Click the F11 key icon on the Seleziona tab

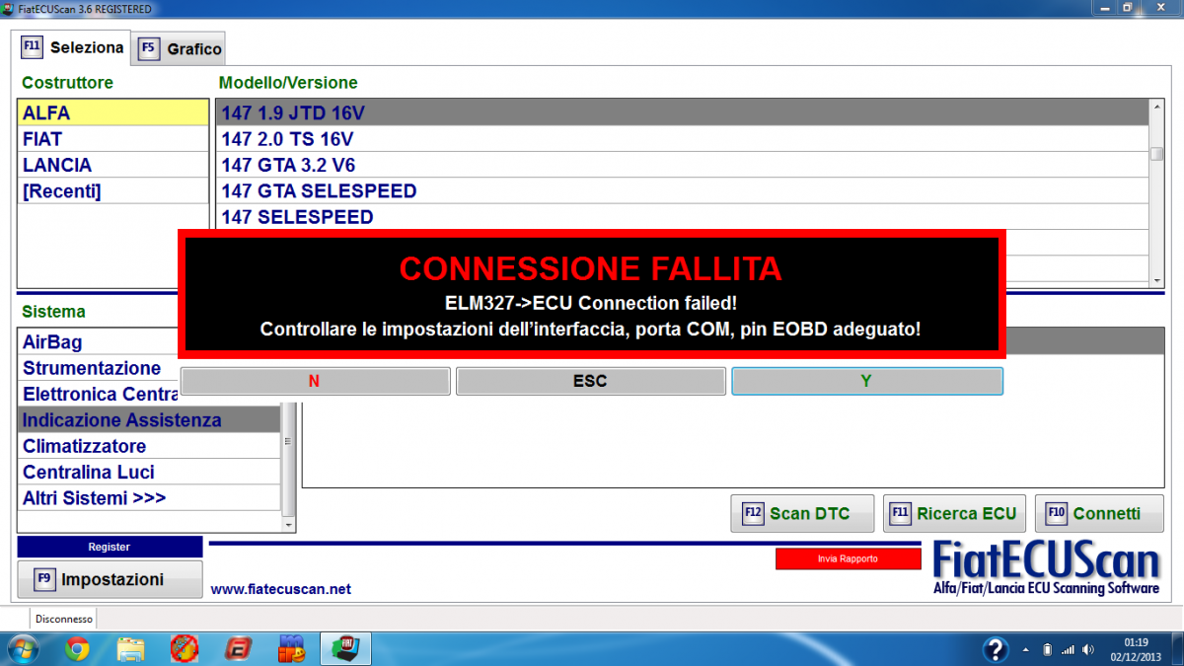33,46
